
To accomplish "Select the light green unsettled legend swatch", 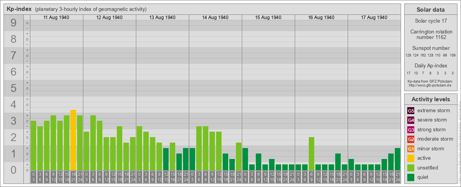I will (x=411, y=168).
